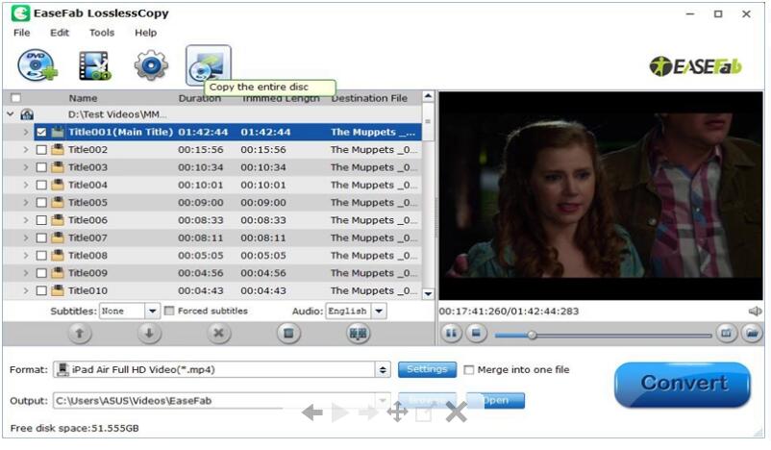This screenshot has width=771, height=450.
Task: Click the Title010 clip icon
Action: click(x=58, y=290)
